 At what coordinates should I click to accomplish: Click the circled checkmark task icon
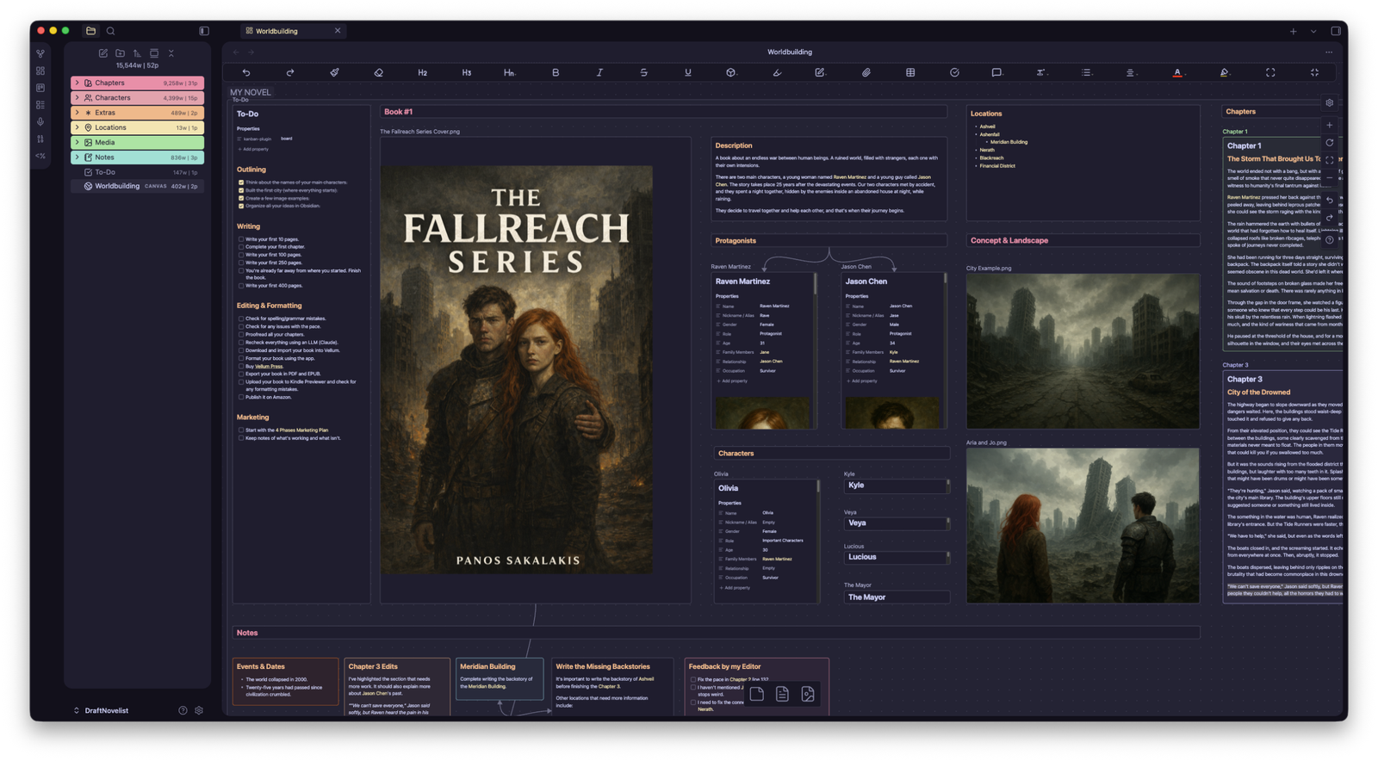(x=954, y=72)
